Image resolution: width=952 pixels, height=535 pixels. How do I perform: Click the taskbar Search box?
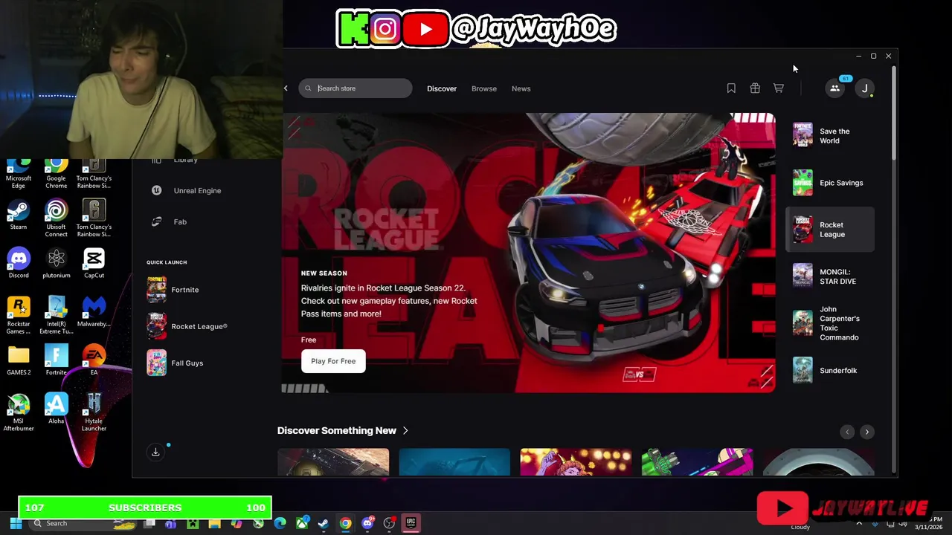(82, 523)
